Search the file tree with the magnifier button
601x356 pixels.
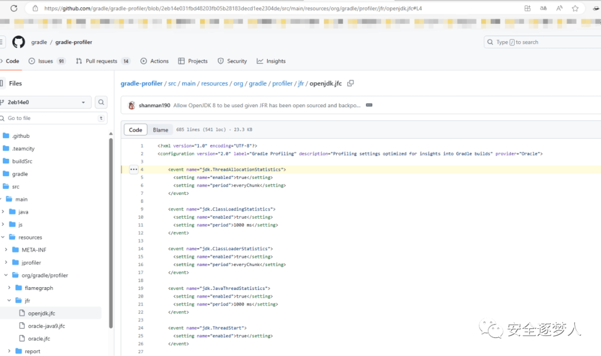(101, 102)
